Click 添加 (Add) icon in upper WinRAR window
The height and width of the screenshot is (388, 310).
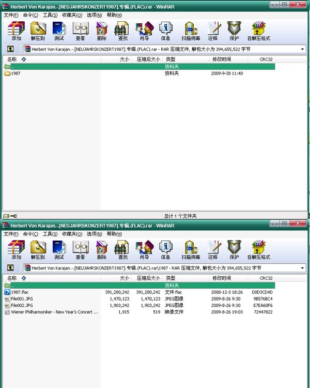17,31
